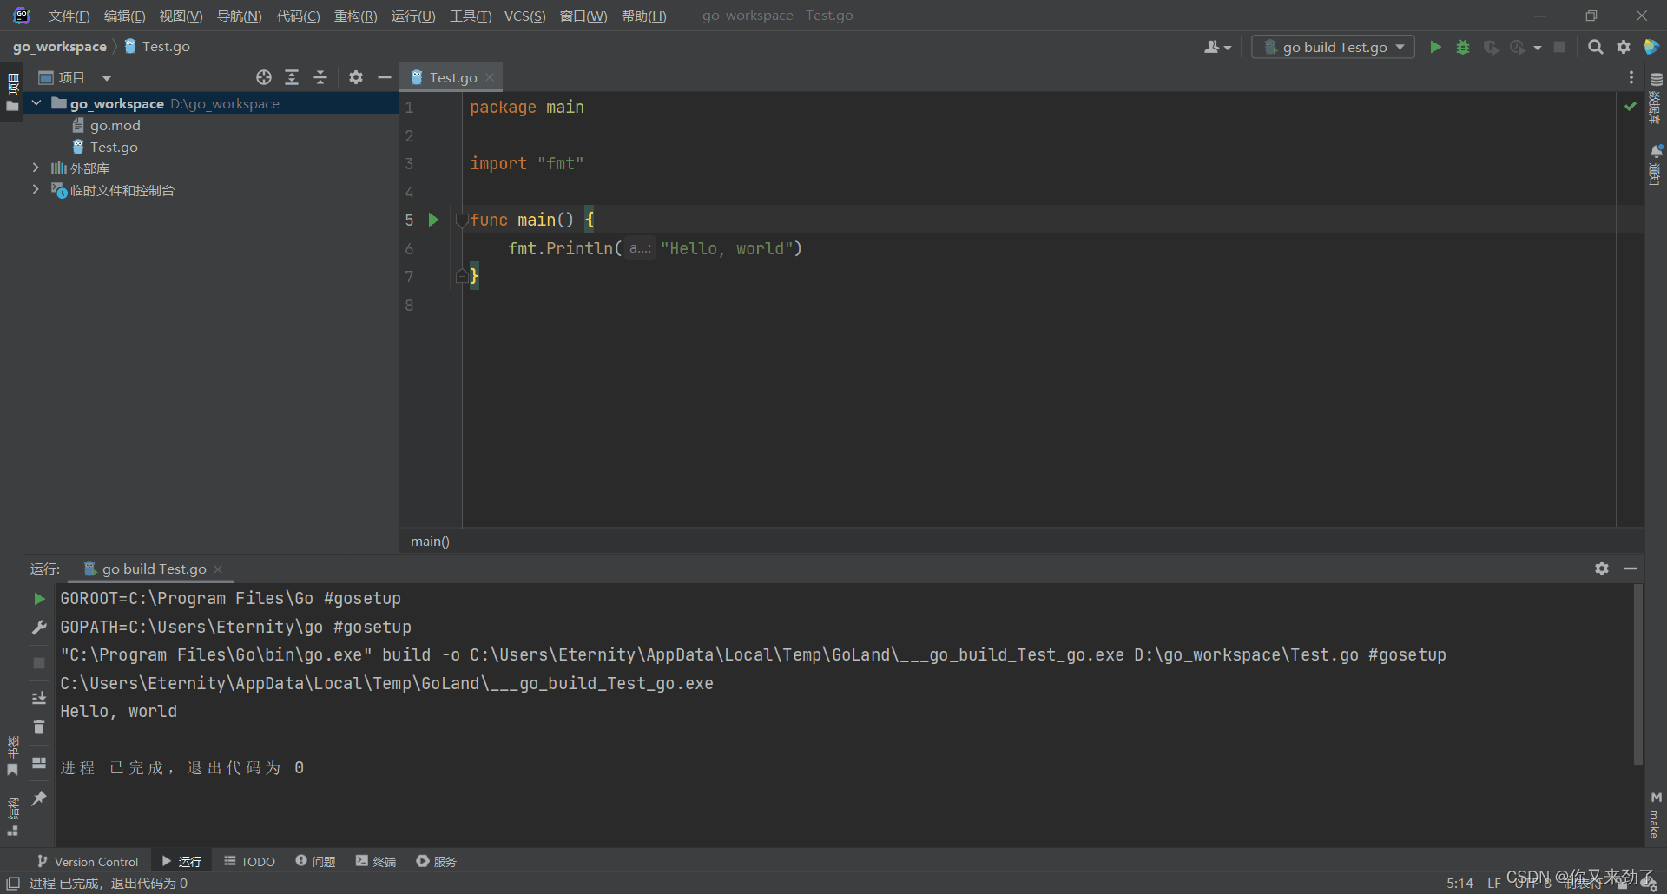Hide the project tool window

point(385,77)
